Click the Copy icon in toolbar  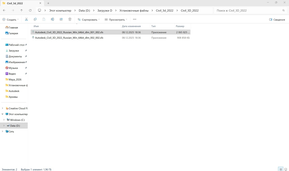coord(35,19)
